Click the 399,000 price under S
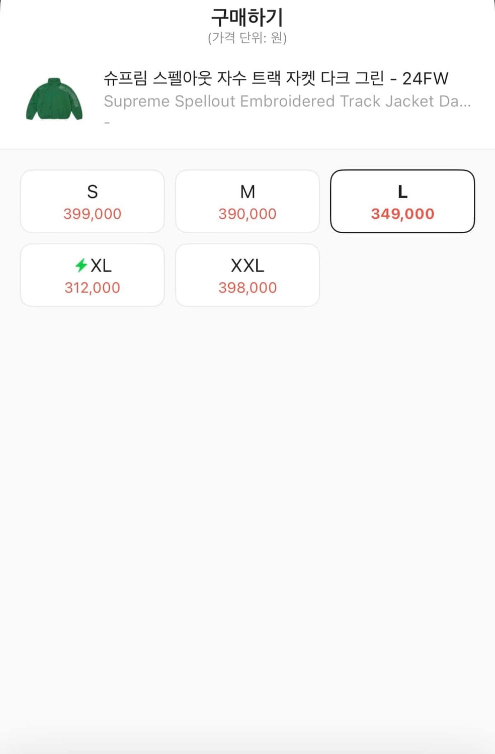This screenshot has width=495, height=754. 92,214
